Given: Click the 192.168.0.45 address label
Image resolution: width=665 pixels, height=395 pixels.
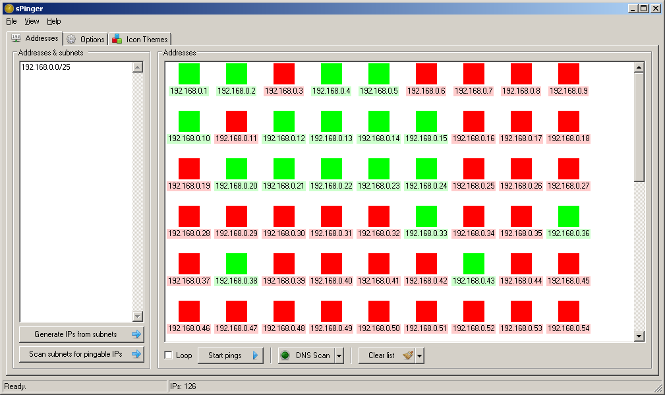Looking at the screenshot, I should [x=569, y=281].
